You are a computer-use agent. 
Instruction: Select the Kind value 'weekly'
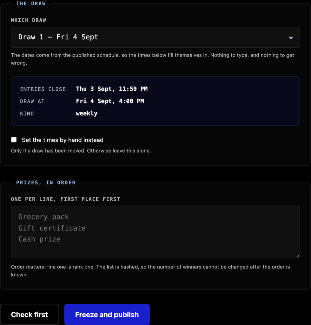point(87,113)
